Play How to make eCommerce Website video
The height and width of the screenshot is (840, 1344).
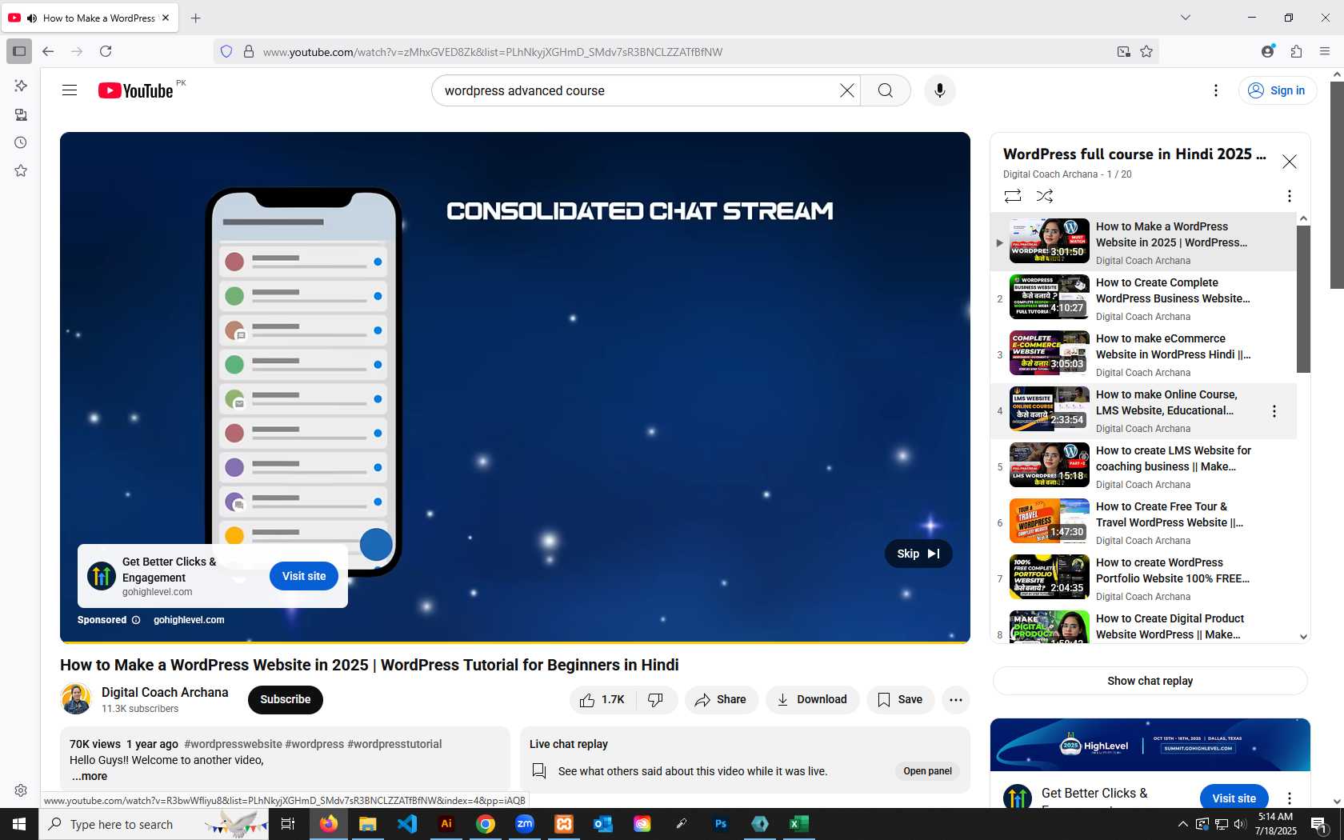pyautogui.click(x=1144, y=355)
